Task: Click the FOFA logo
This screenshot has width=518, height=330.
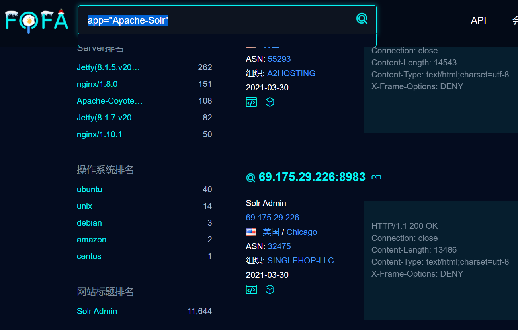Action: coord(37,20)
